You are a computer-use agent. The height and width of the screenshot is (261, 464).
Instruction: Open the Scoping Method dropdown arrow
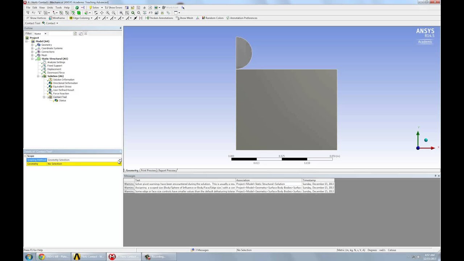(x=120, y=160)
